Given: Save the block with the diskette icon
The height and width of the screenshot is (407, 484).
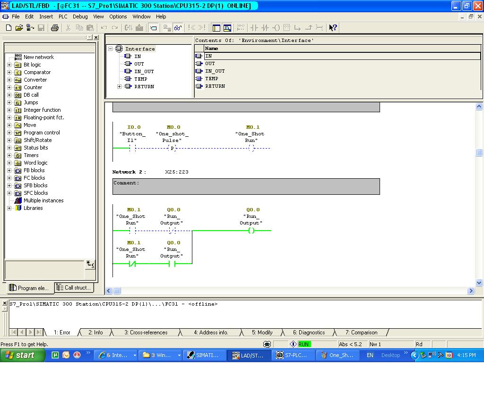Looking at the screenshot, I should coord(42,27).
